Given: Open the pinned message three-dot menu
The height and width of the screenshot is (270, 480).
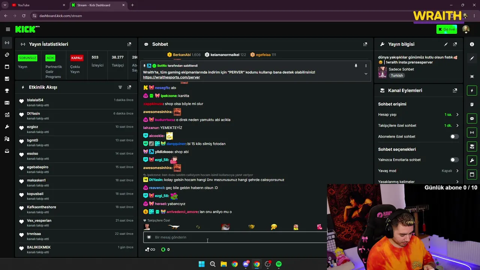Looking at the screenshot, I should pos(366,66).
